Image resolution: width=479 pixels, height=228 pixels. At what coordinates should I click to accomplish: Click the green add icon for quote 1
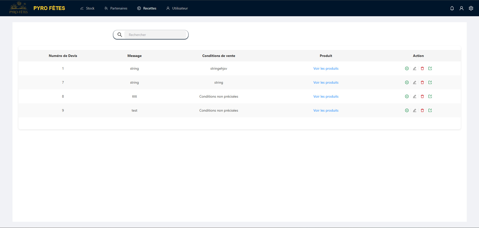click(407, 68)
